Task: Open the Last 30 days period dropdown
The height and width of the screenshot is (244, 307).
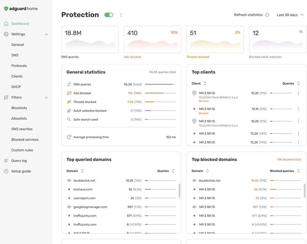Action: (x=290, y=15)
